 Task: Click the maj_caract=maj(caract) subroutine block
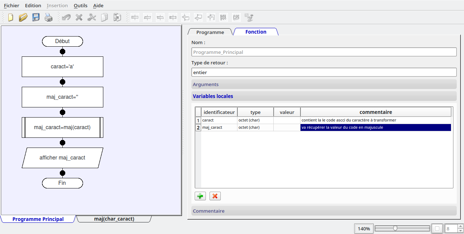pos(62,127)
